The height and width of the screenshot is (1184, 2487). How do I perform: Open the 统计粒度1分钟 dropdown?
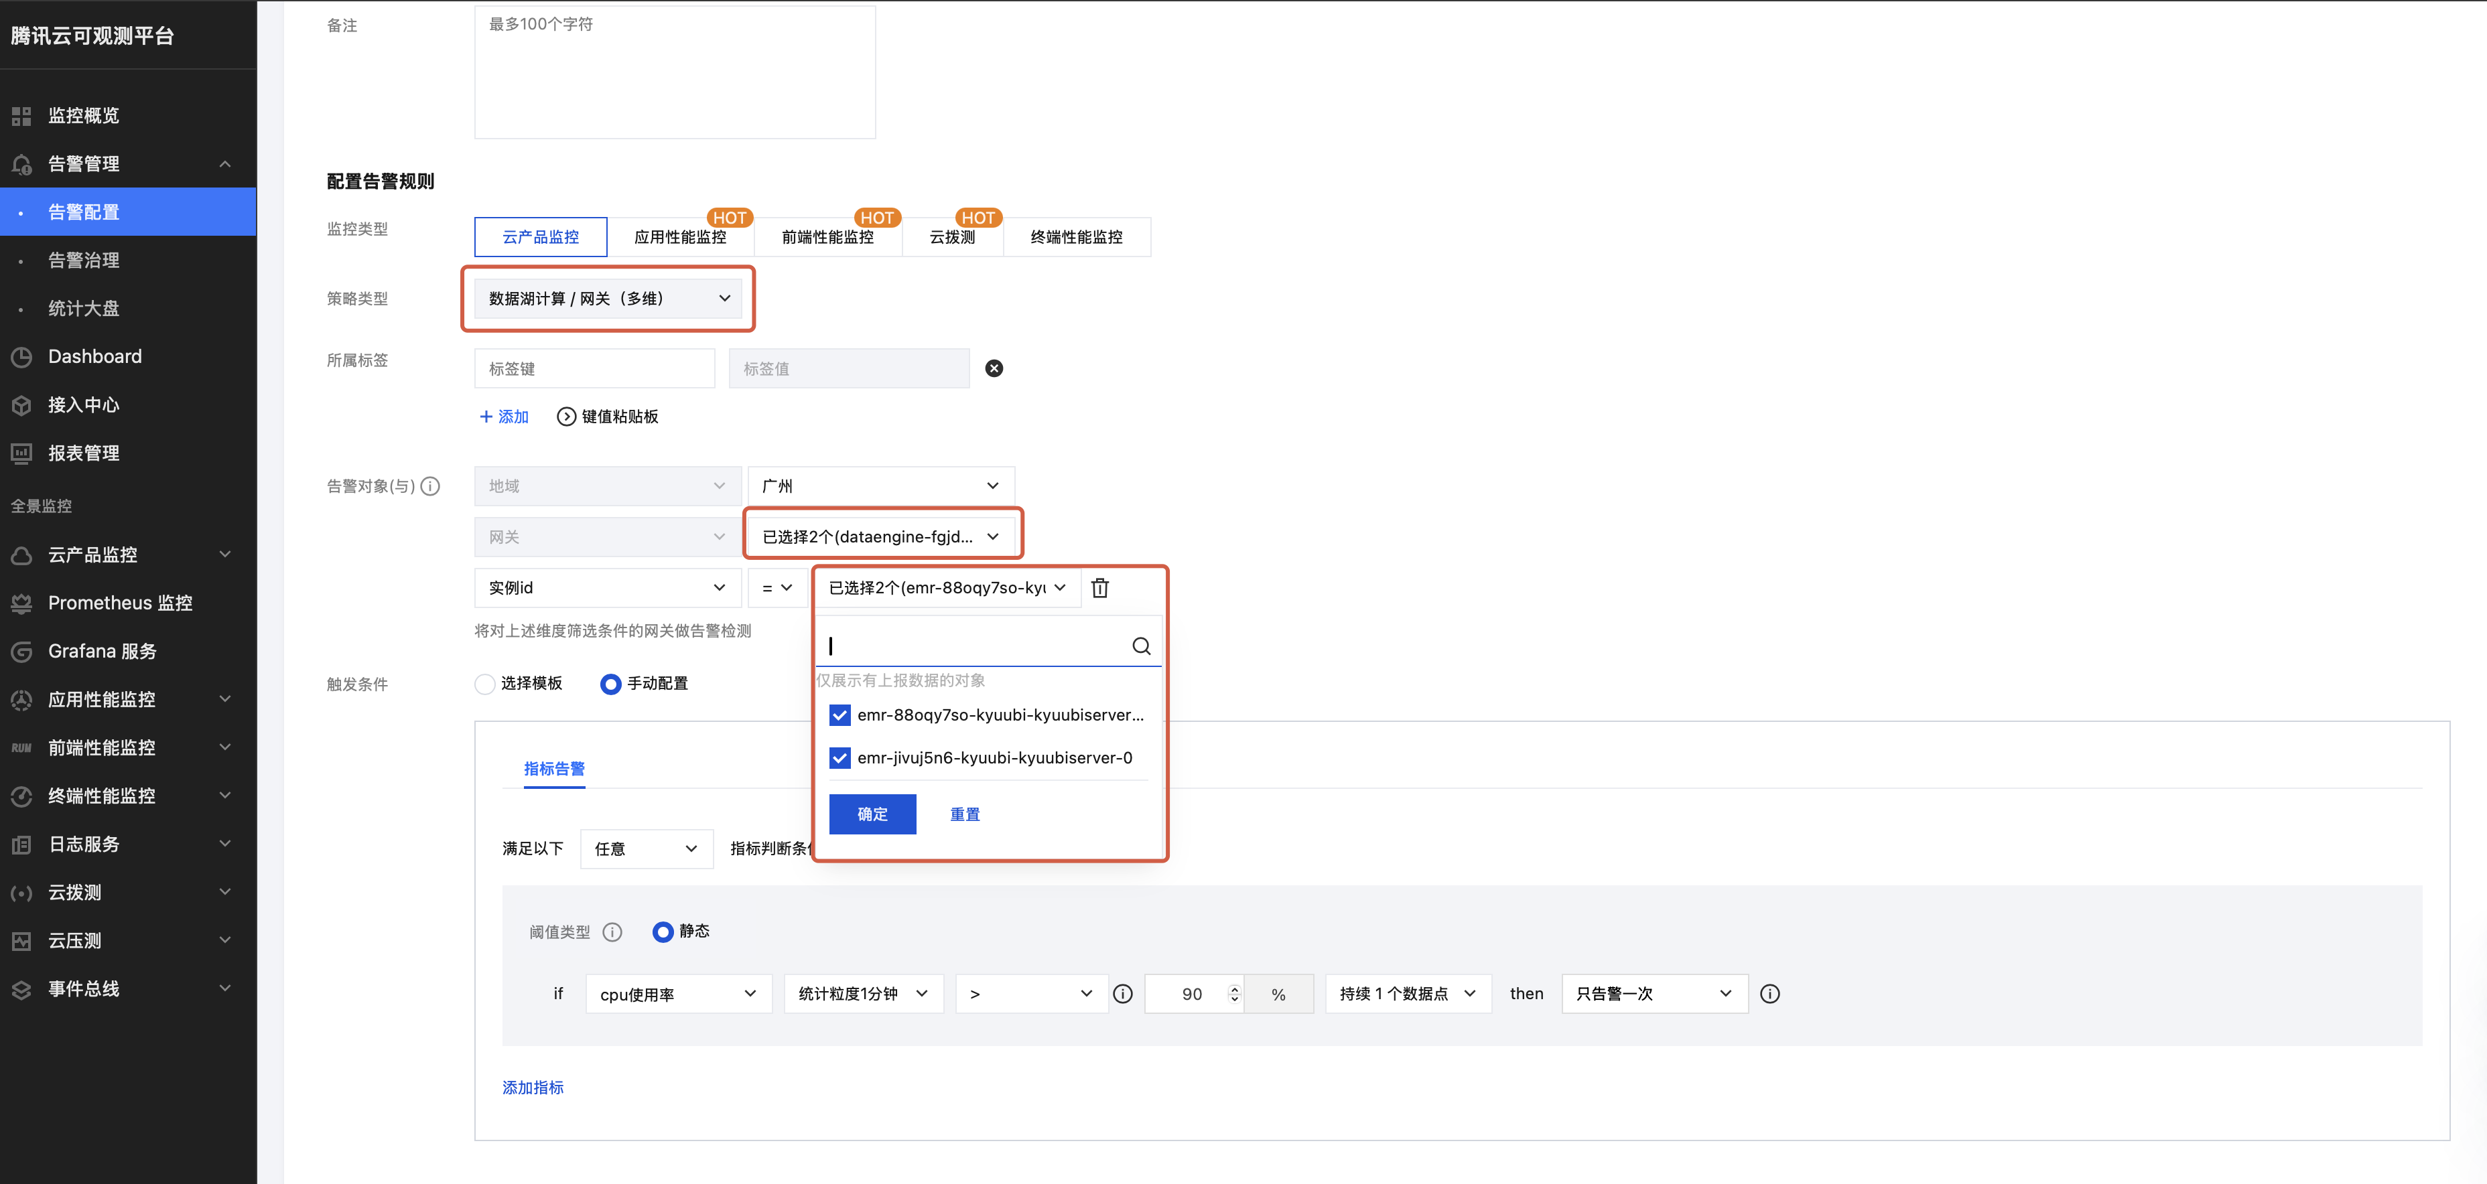(x=864, y=994)
